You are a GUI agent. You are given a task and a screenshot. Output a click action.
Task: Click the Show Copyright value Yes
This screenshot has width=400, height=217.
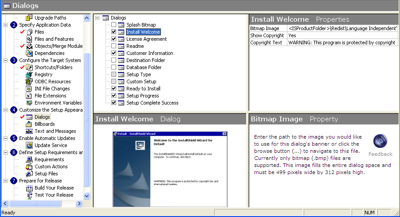point(343,35)
